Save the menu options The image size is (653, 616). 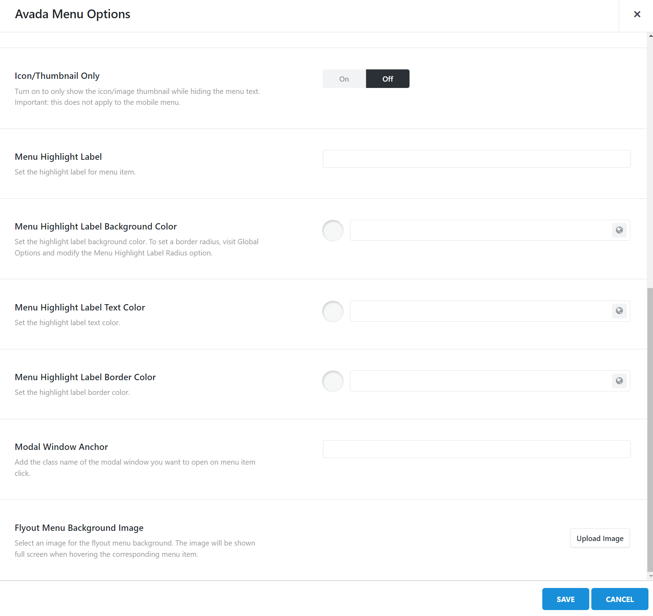tap(565, 599)
